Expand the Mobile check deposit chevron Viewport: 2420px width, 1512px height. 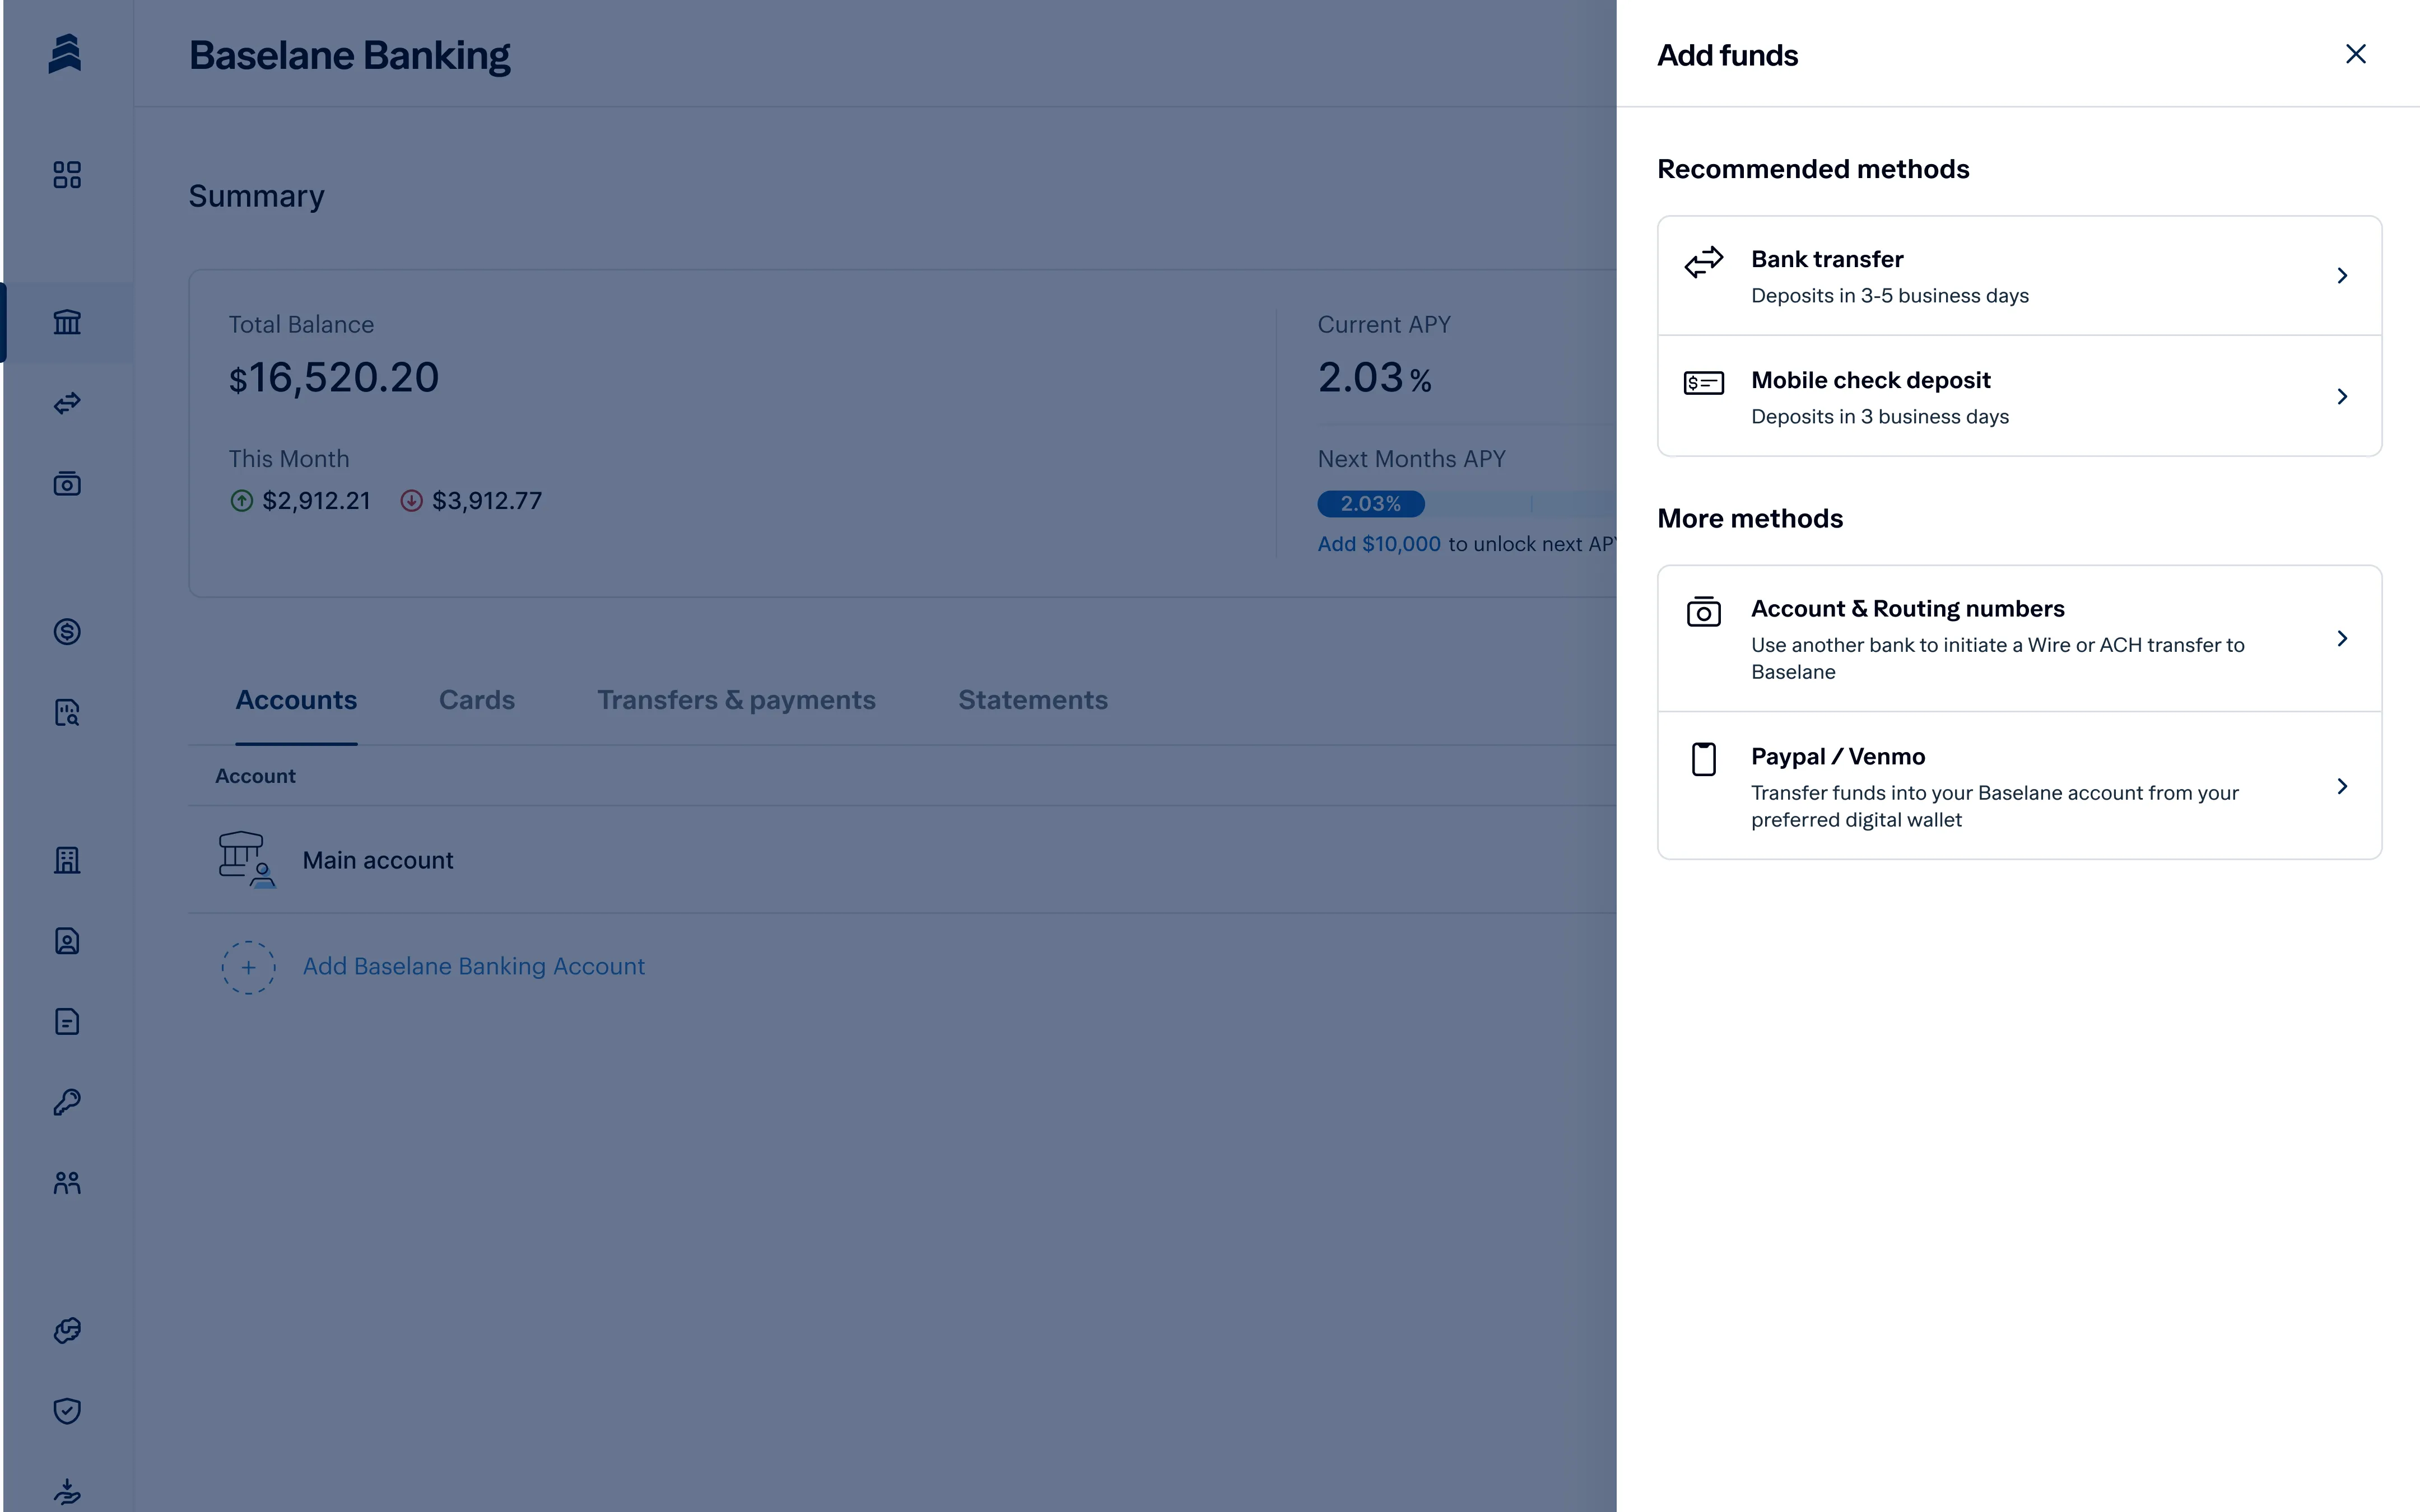[2342, 396]
